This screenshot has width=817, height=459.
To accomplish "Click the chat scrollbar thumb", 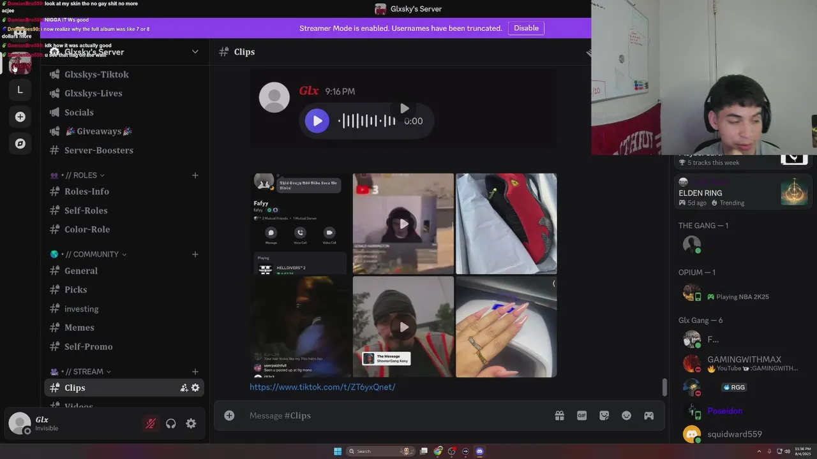I will (x=664, y=387).
